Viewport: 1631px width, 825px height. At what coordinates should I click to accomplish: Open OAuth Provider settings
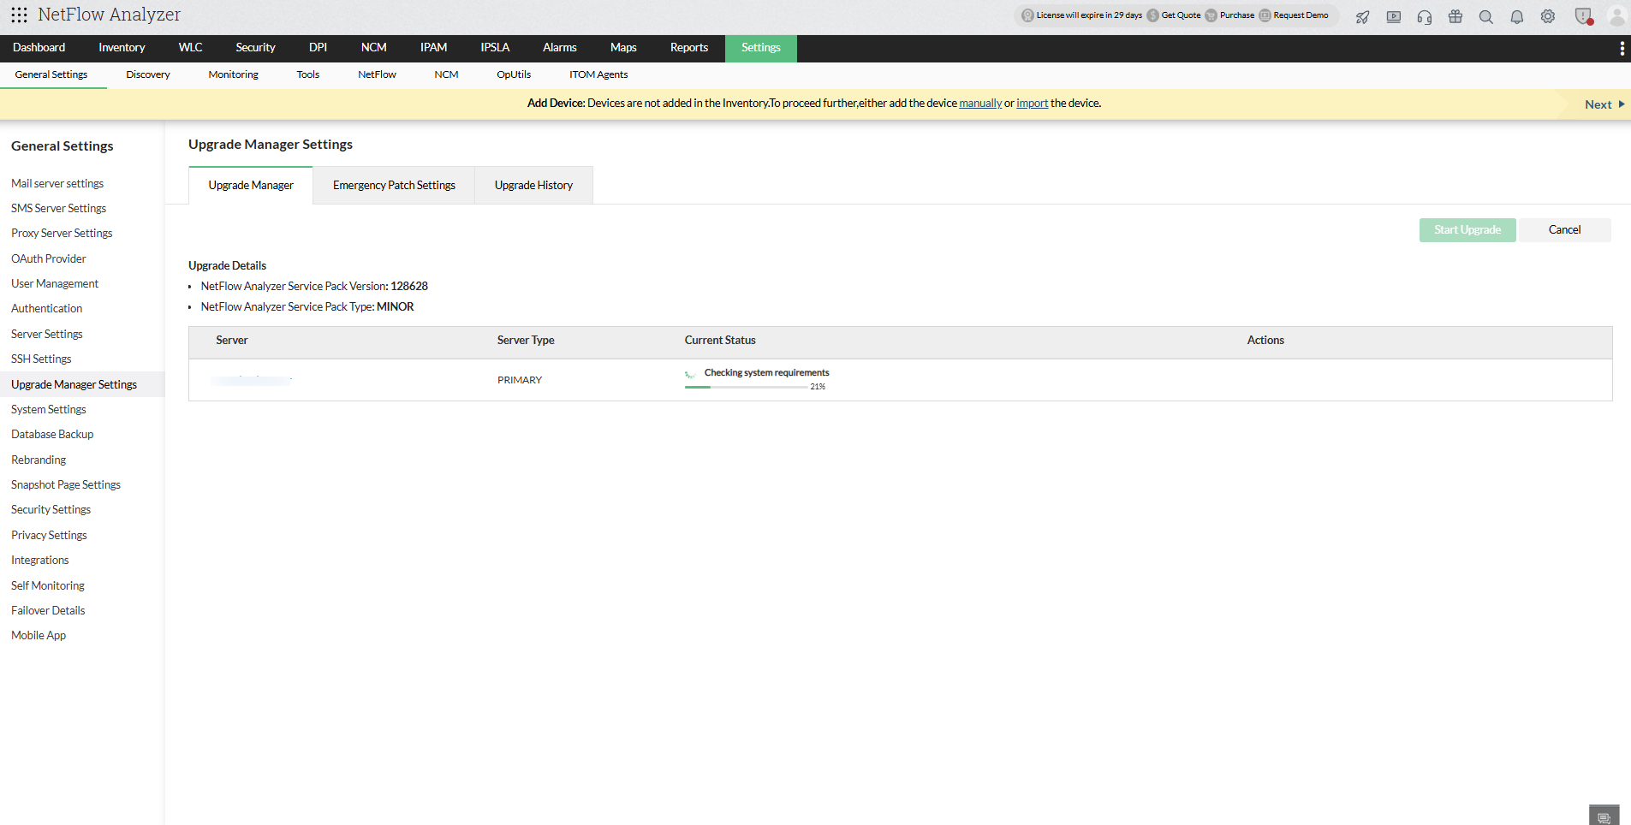49,258
